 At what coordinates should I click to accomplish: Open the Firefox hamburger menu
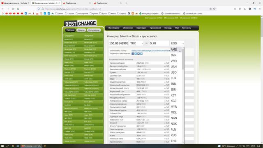tap(260, 9)
